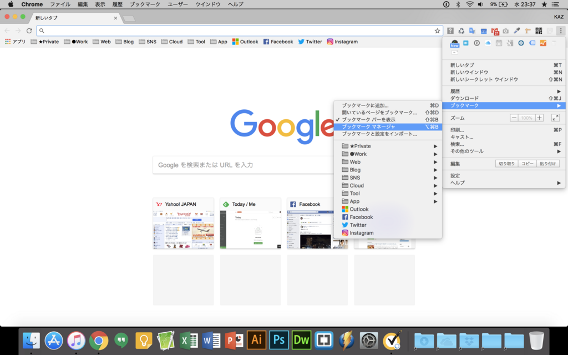The image size is (568, 355).
Task: Expand the ヘルプ submenu in Chrome menu
Action: coord(504,182)
